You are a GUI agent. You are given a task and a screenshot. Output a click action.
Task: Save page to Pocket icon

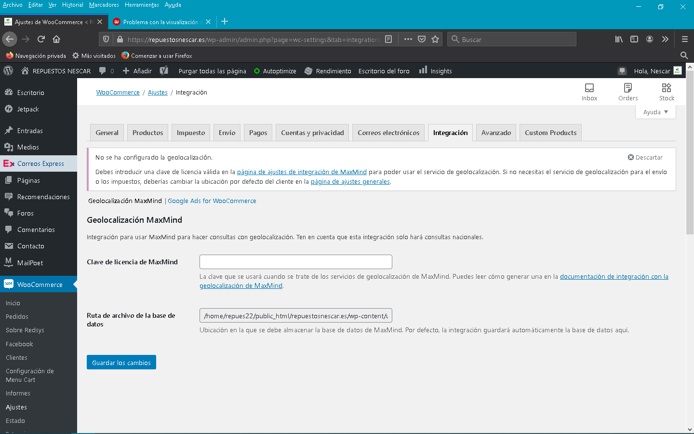click(422, 39)
